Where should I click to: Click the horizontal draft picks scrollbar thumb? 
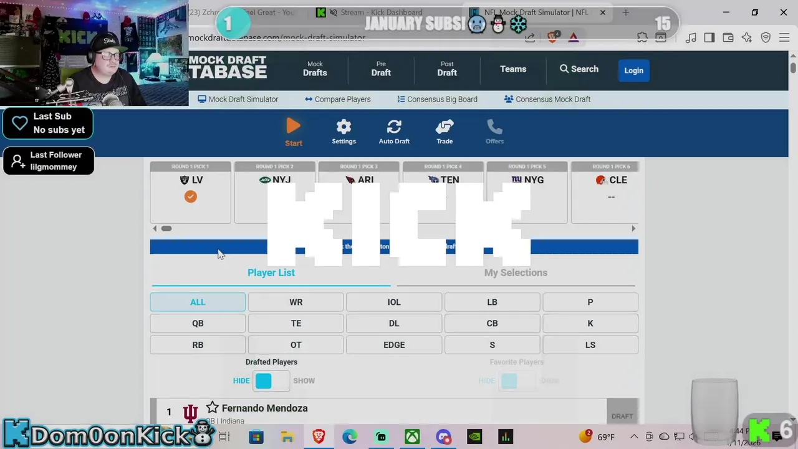click(166, 228)
